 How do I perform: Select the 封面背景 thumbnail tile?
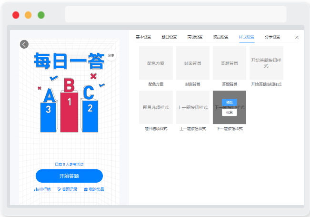(x=193, y=63)
